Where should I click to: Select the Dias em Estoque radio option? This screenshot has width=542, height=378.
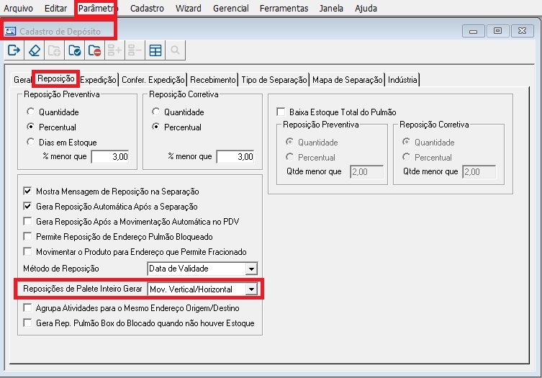(x=31, y=142)
